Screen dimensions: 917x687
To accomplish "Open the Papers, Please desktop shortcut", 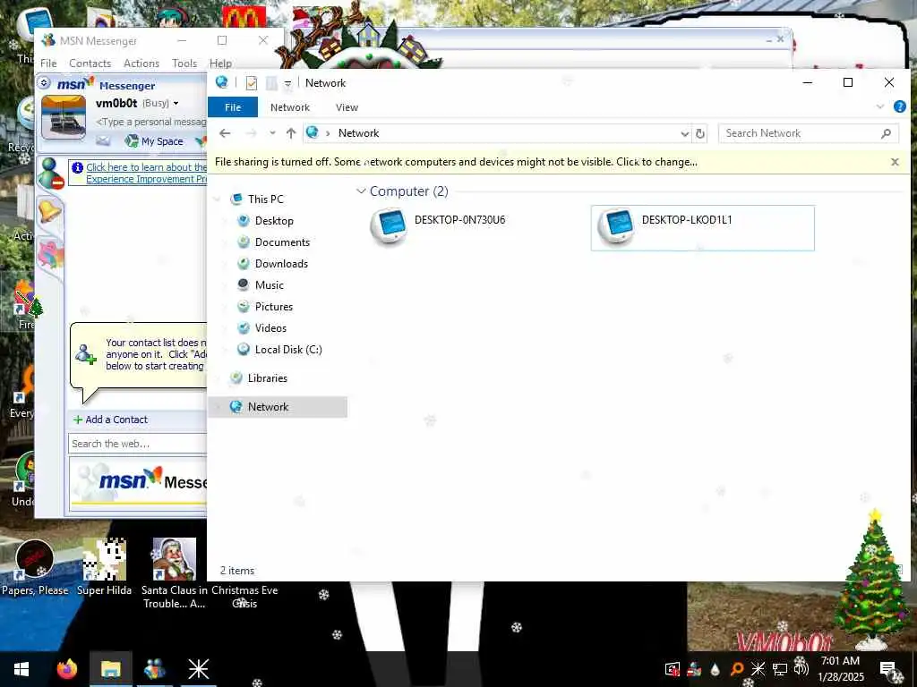I will (35, 567).
